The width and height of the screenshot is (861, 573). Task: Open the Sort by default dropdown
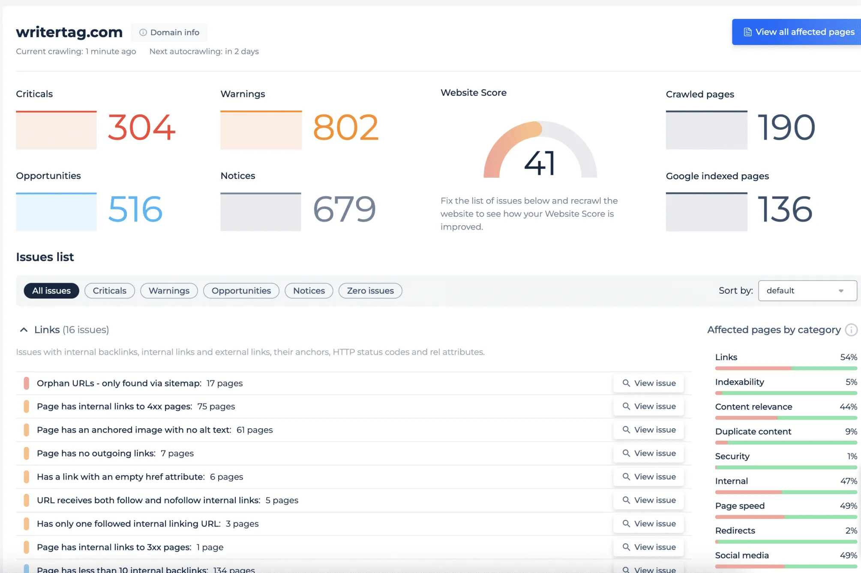pyautogui.click(x=807, y=291)
